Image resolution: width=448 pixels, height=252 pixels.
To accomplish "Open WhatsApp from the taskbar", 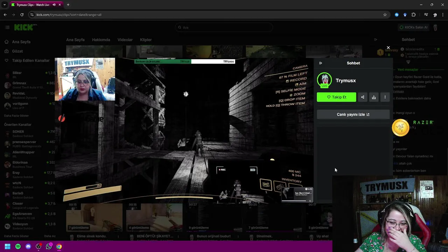I will 49,246.
